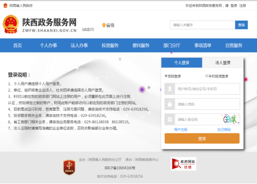Focus the 请输入验证码 captcha input field
This screenshot has width=257, height=184.
198,119
